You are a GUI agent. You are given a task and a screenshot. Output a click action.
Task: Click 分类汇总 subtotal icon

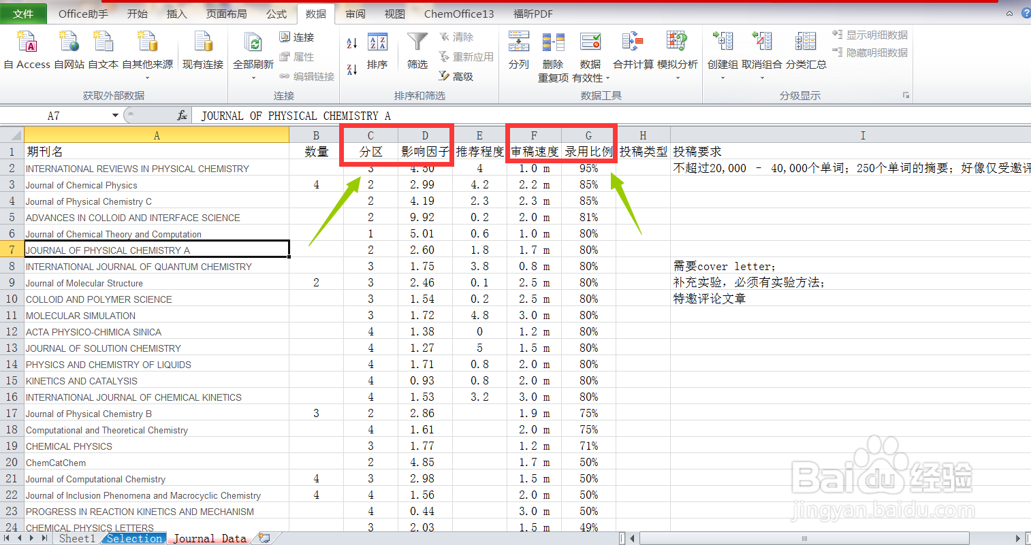pyautogui.click(x=806, y=42)
